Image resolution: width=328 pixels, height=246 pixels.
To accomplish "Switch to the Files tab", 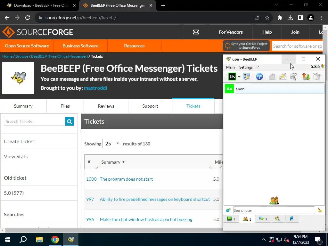I will point(65,106).
